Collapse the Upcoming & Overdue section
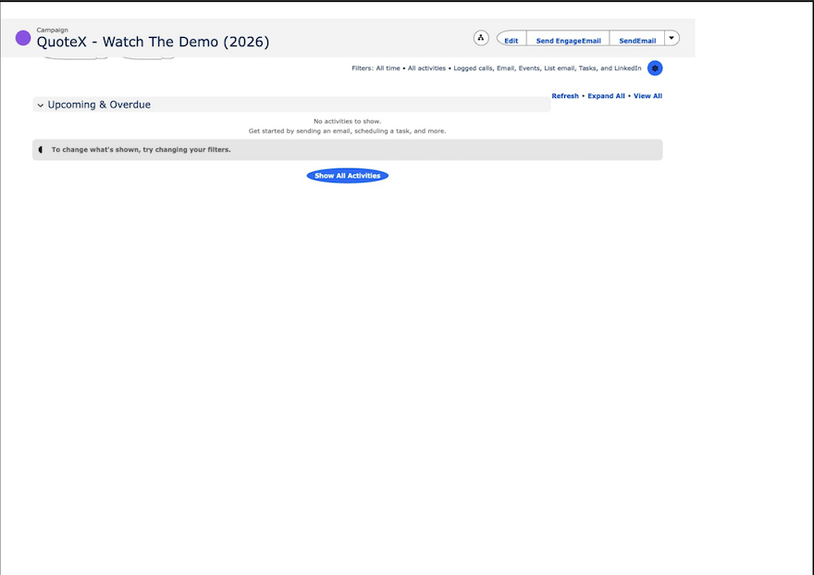Image resolution: width=814 pixels, height=575 pixels. tap(41, 105)
